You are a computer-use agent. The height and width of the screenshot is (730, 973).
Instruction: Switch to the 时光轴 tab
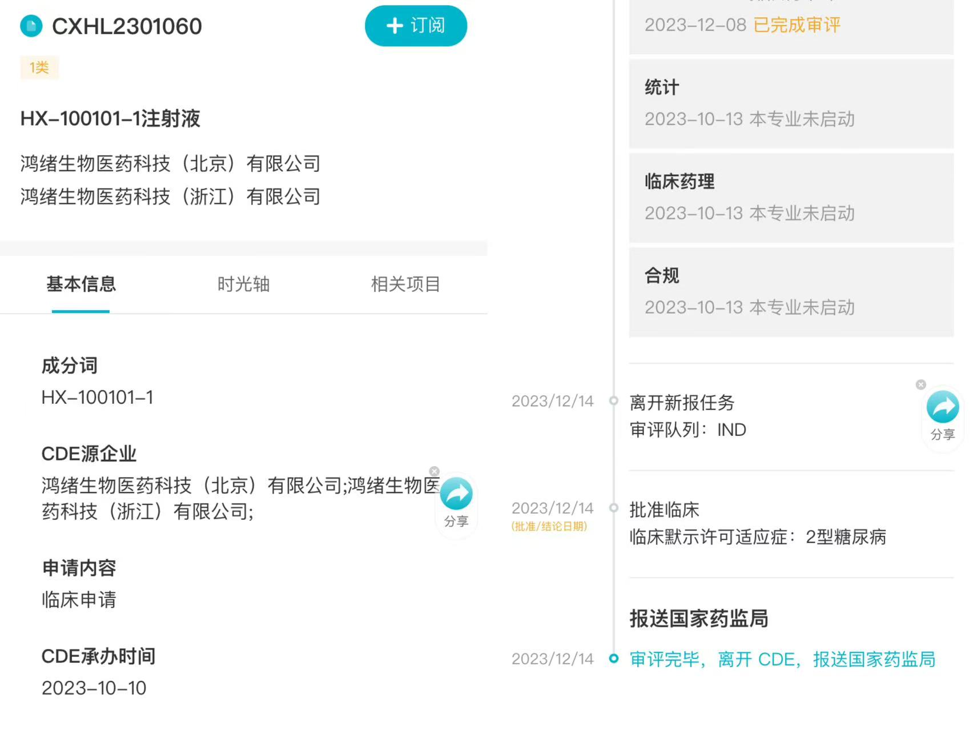pyautogui.click(x=243, y=284)
